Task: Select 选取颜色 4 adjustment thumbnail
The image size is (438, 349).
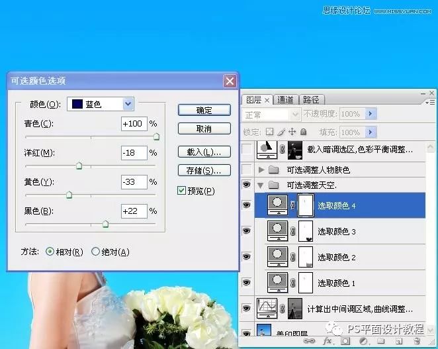Action: [277, 205]
